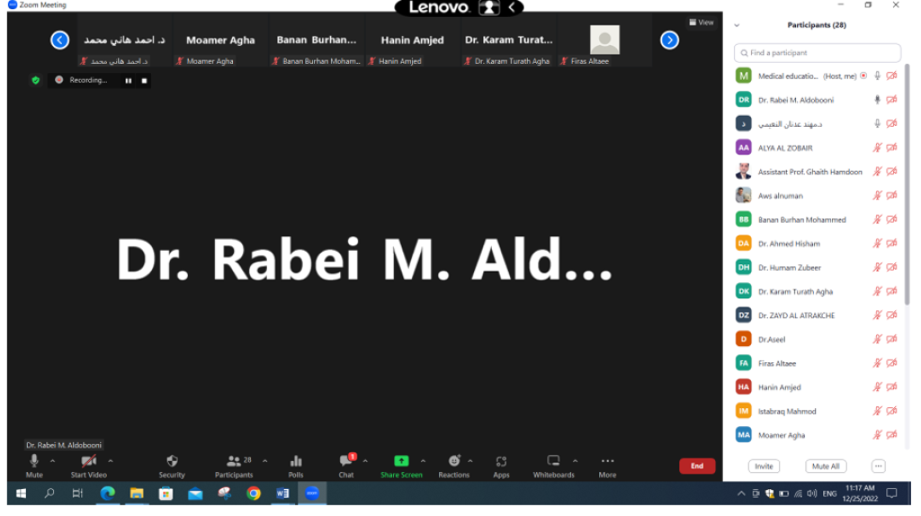
Task: Toggle the Participants panel button
Action: coord(234,463)
